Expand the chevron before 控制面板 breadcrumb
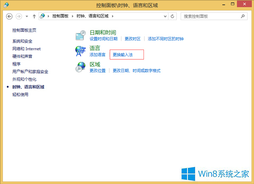 [48, 16]
